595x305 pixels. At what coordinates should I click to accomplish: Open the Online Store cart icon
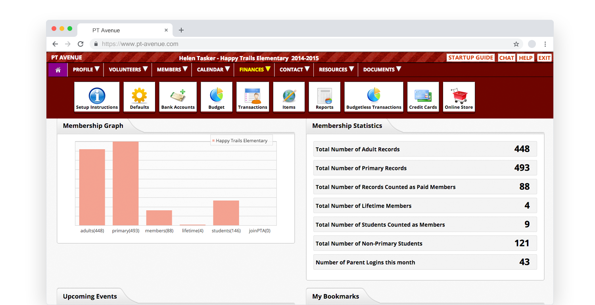459,97
